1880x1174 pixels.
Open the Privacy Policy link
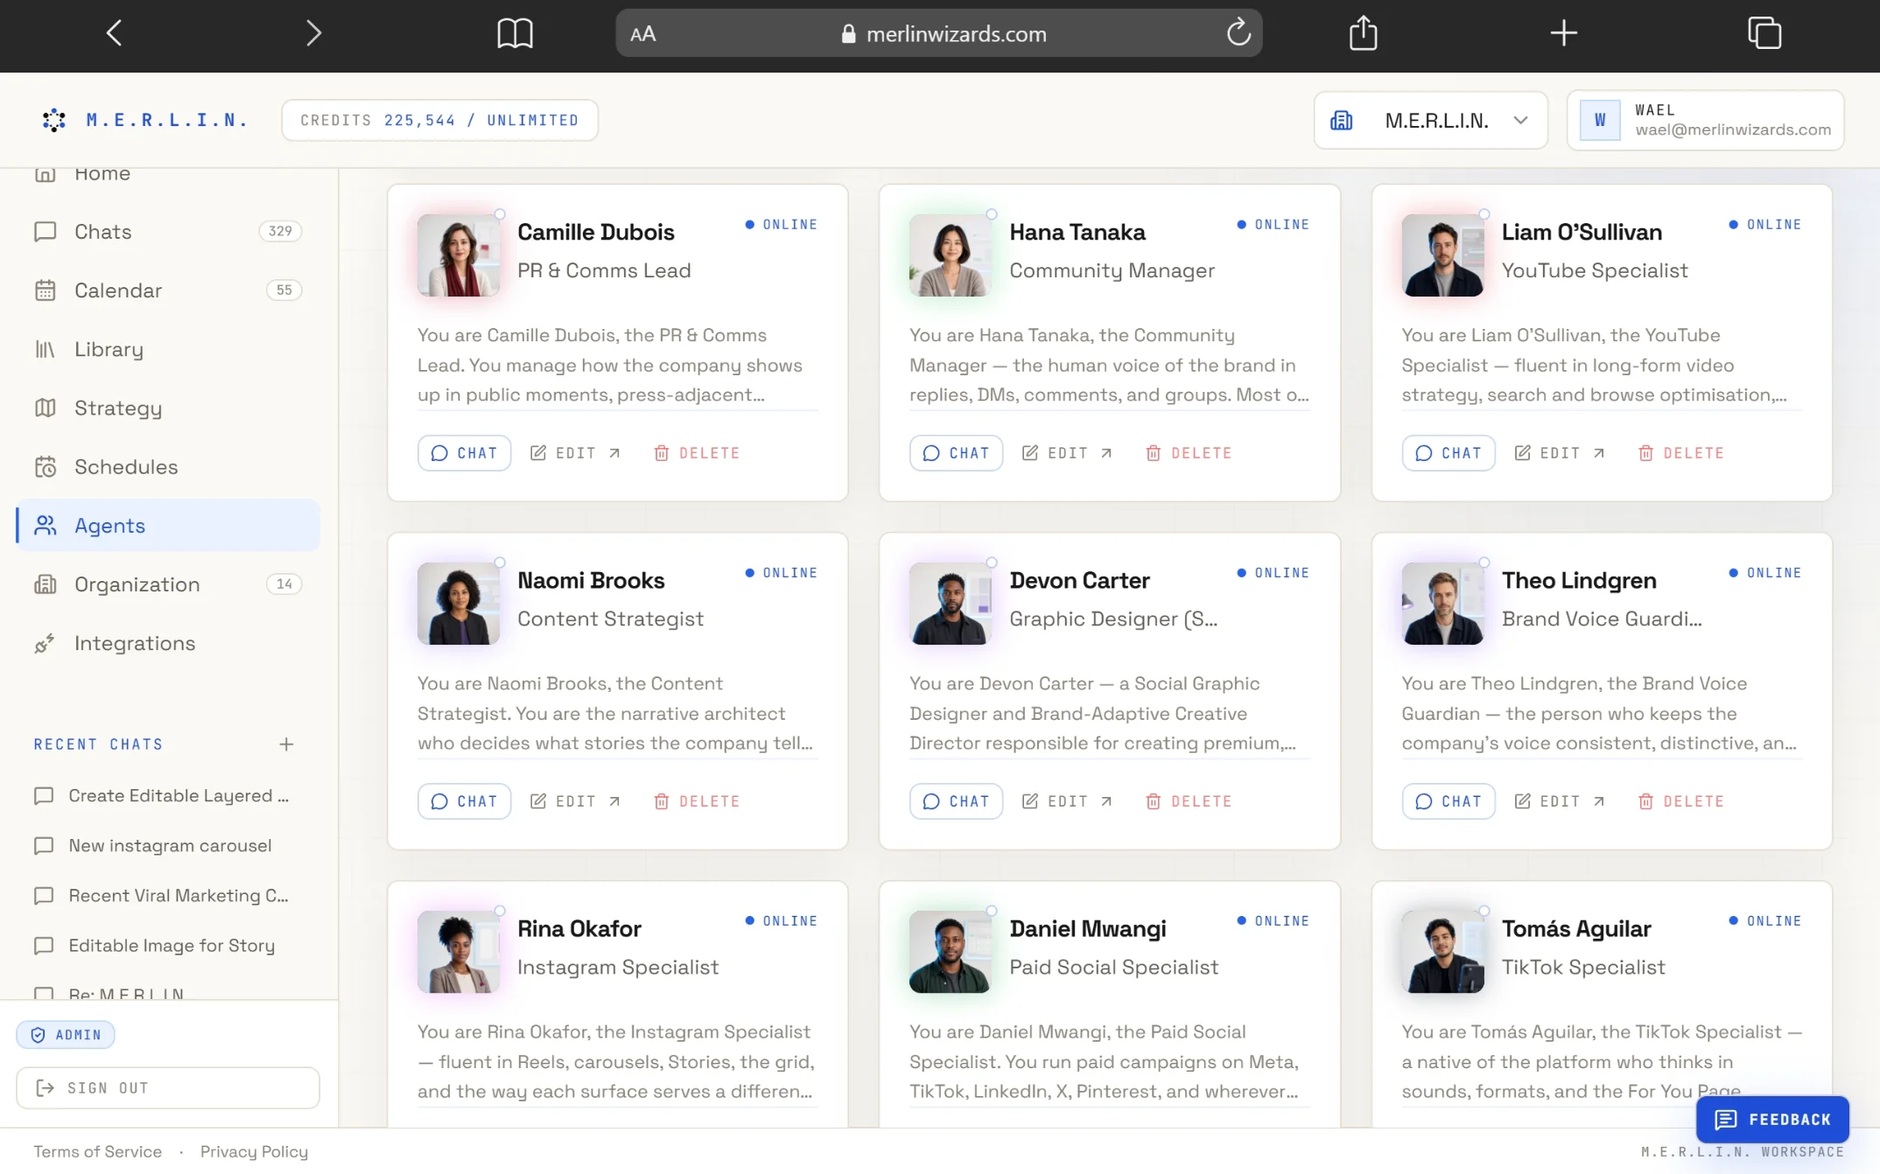[254, 1151]
